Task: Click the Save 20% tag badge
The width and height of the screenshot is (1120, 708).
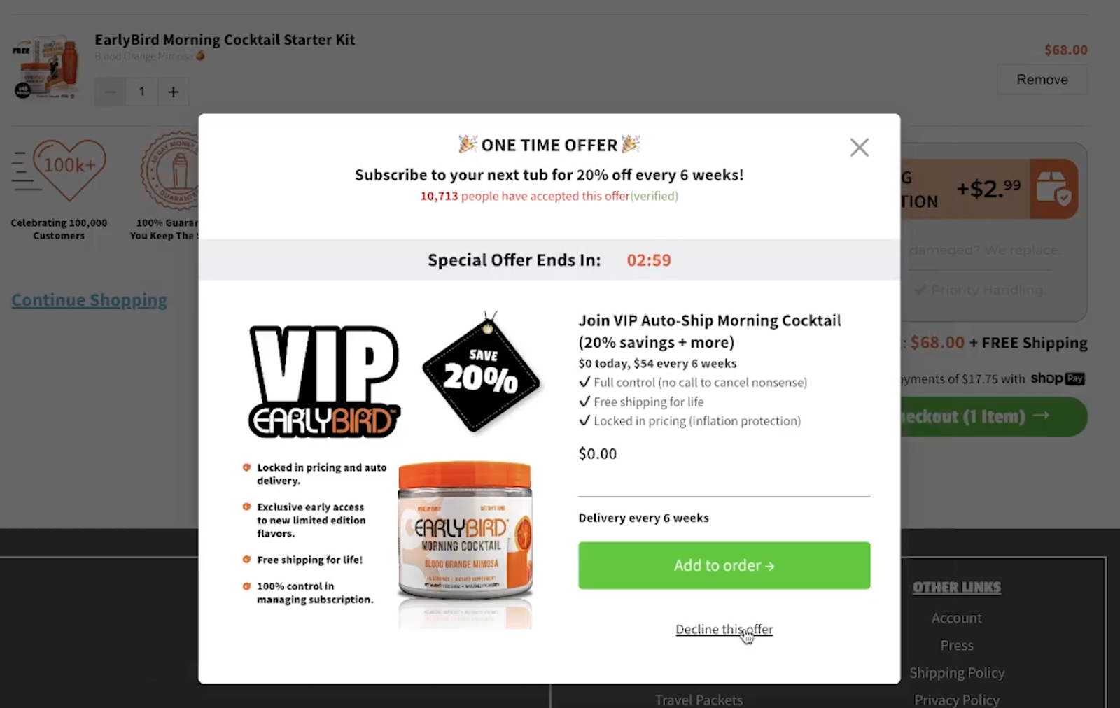Action: coord(481,371)
